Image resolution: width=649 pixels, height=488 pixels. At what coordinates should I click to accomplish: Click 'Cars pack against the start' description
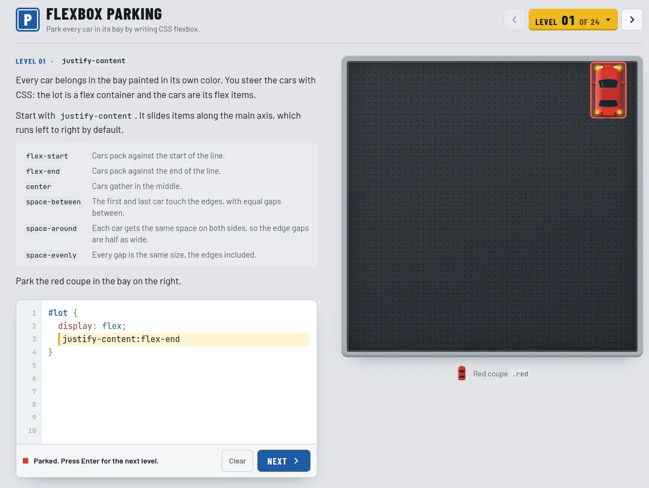[x=158, y=156]
